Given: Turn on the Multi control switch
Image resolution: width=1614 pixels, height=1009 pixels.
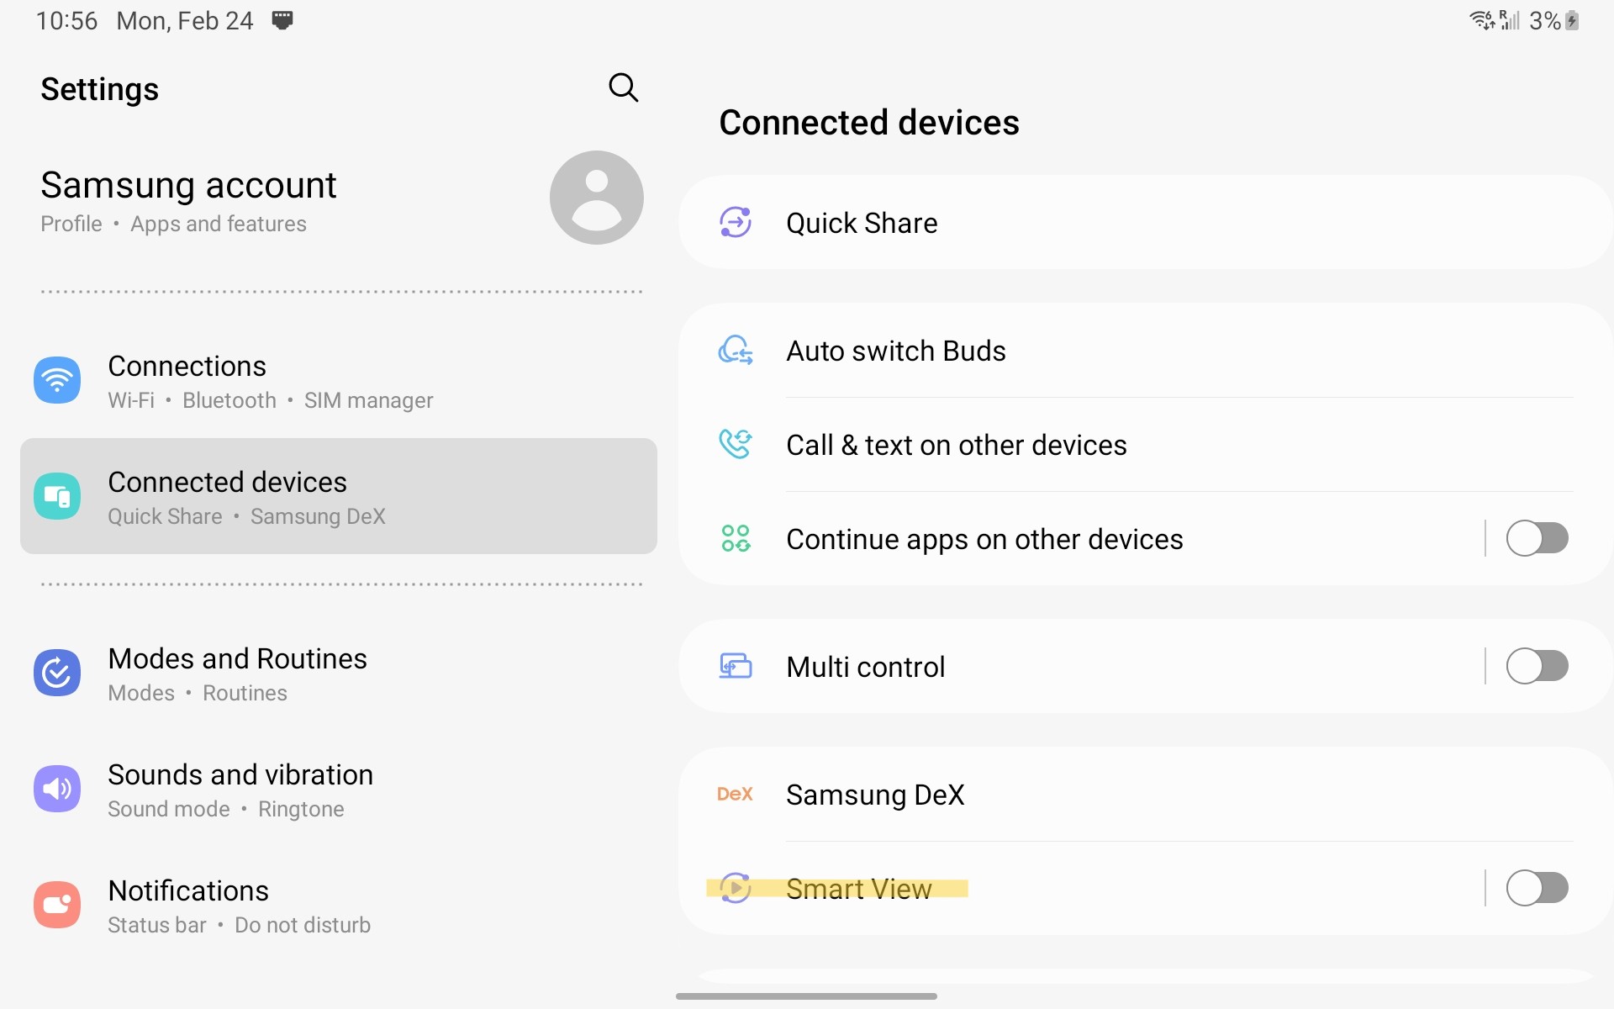Looking at the screenshot, I should [1537, 667].
